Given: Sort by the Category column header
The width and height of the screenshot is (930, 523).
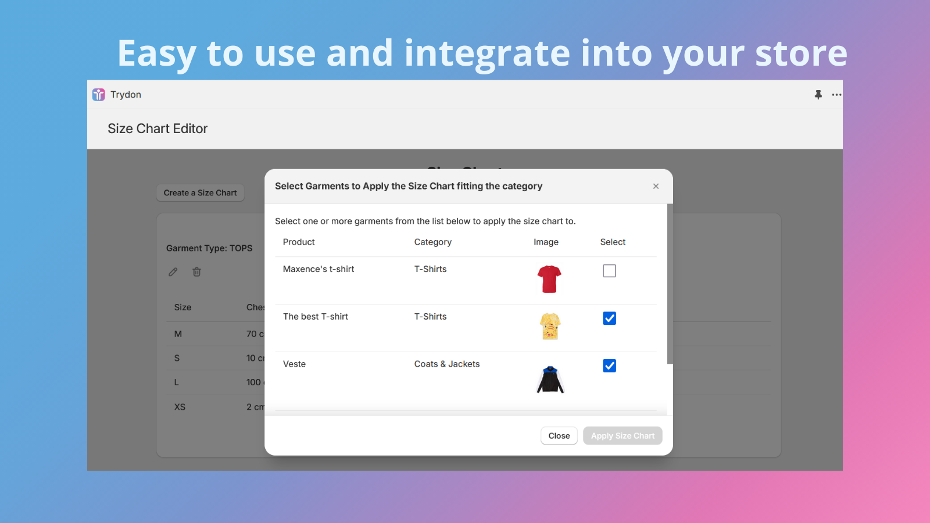Looking at the screenshot, I should pos(432,242).
